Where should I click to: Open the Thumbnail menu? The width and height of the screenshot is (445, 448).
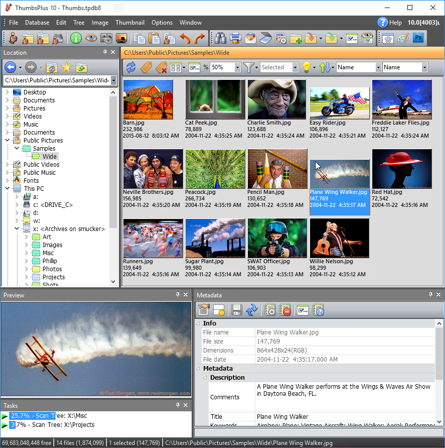point(130,23)
